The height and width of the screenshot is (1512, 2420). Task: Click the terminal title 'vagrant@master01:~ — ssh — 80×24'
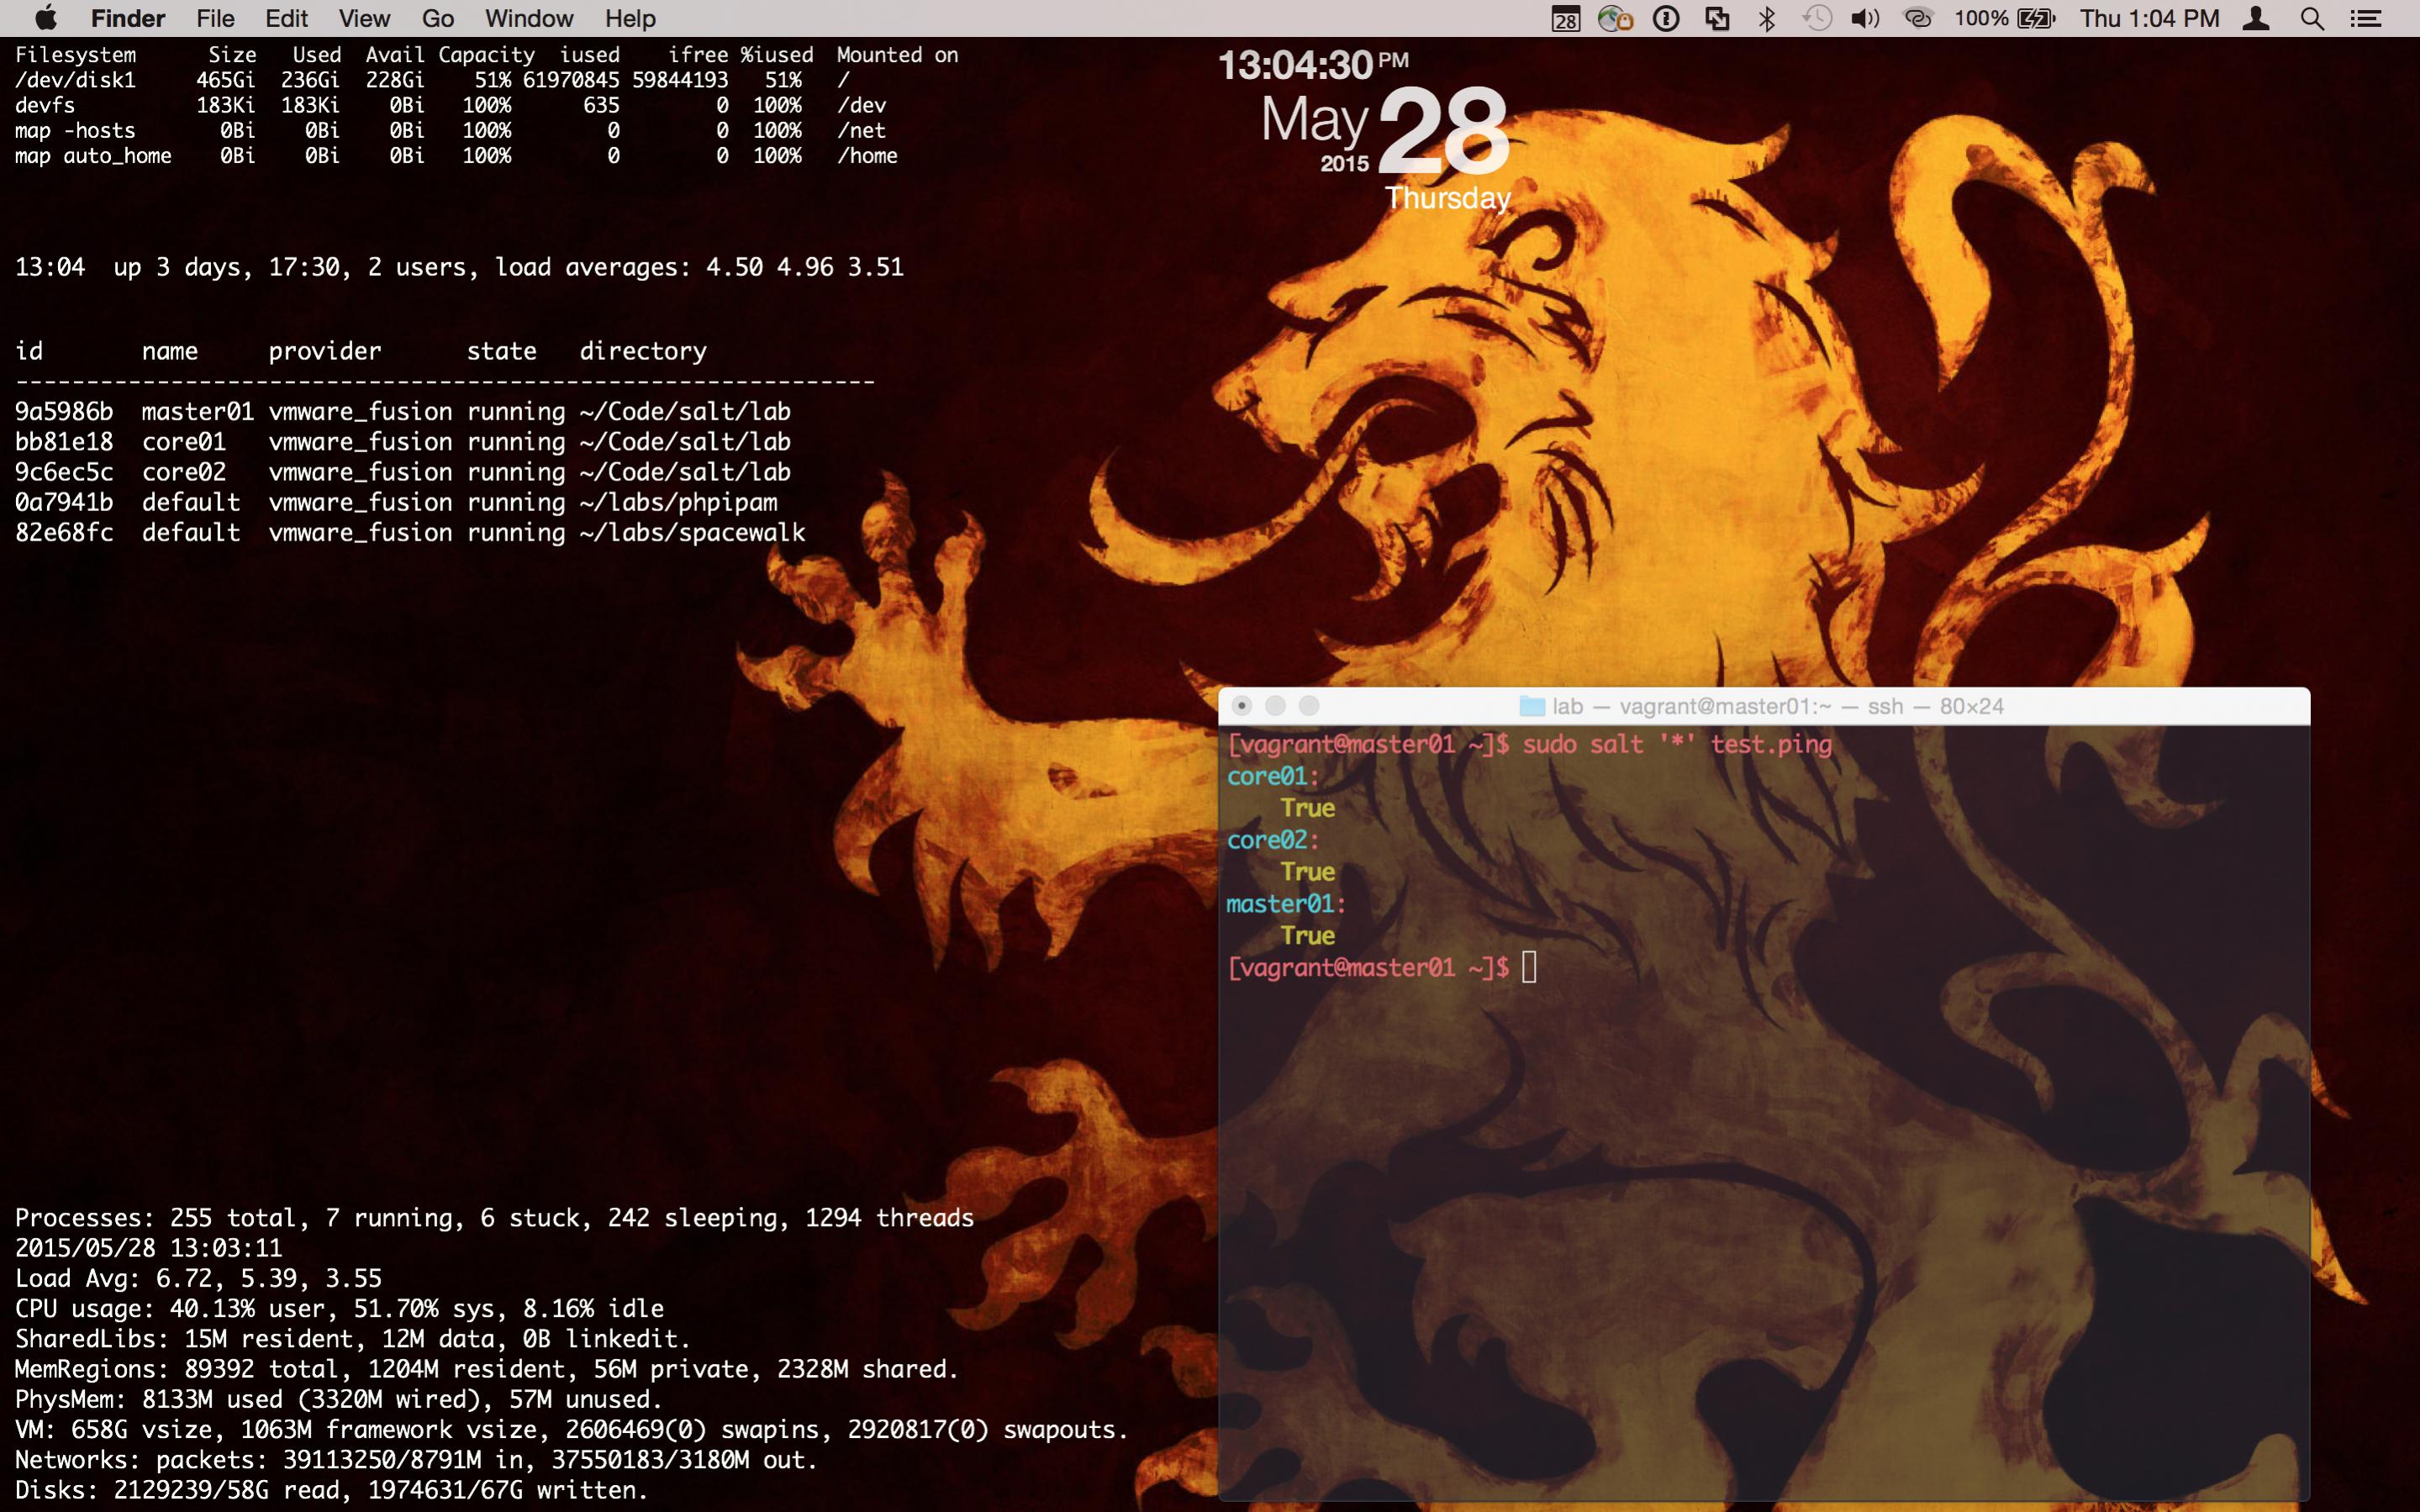coord(1811,706)
